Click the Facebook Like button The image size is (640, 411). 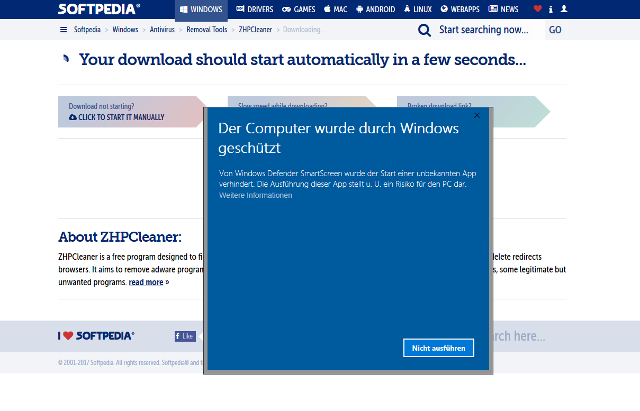185,336
